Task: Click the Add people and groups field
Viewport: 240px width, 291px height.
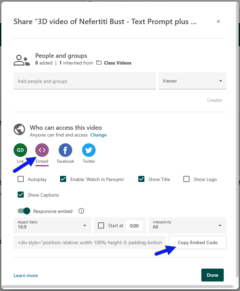Action: pyautogui.click(x=84, y=81)
